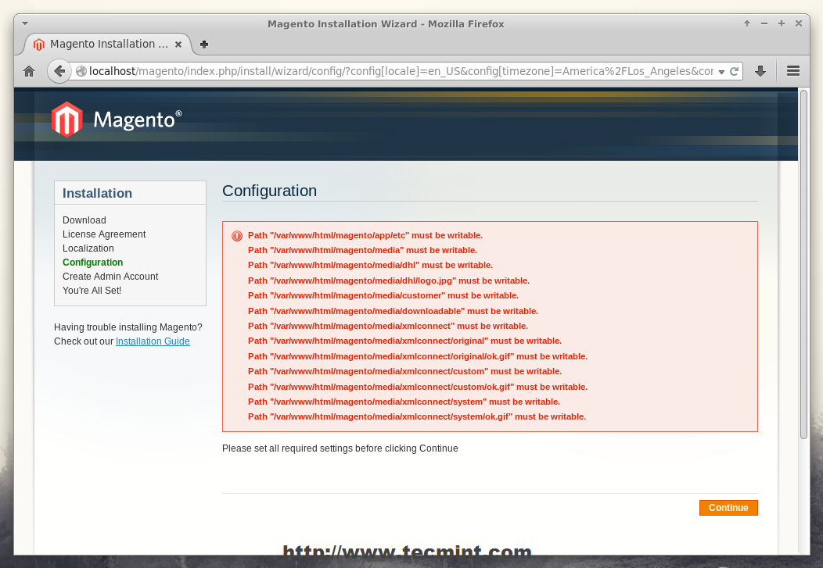
Task: Click the vertical page scrollbar
Action: [803, 266]
